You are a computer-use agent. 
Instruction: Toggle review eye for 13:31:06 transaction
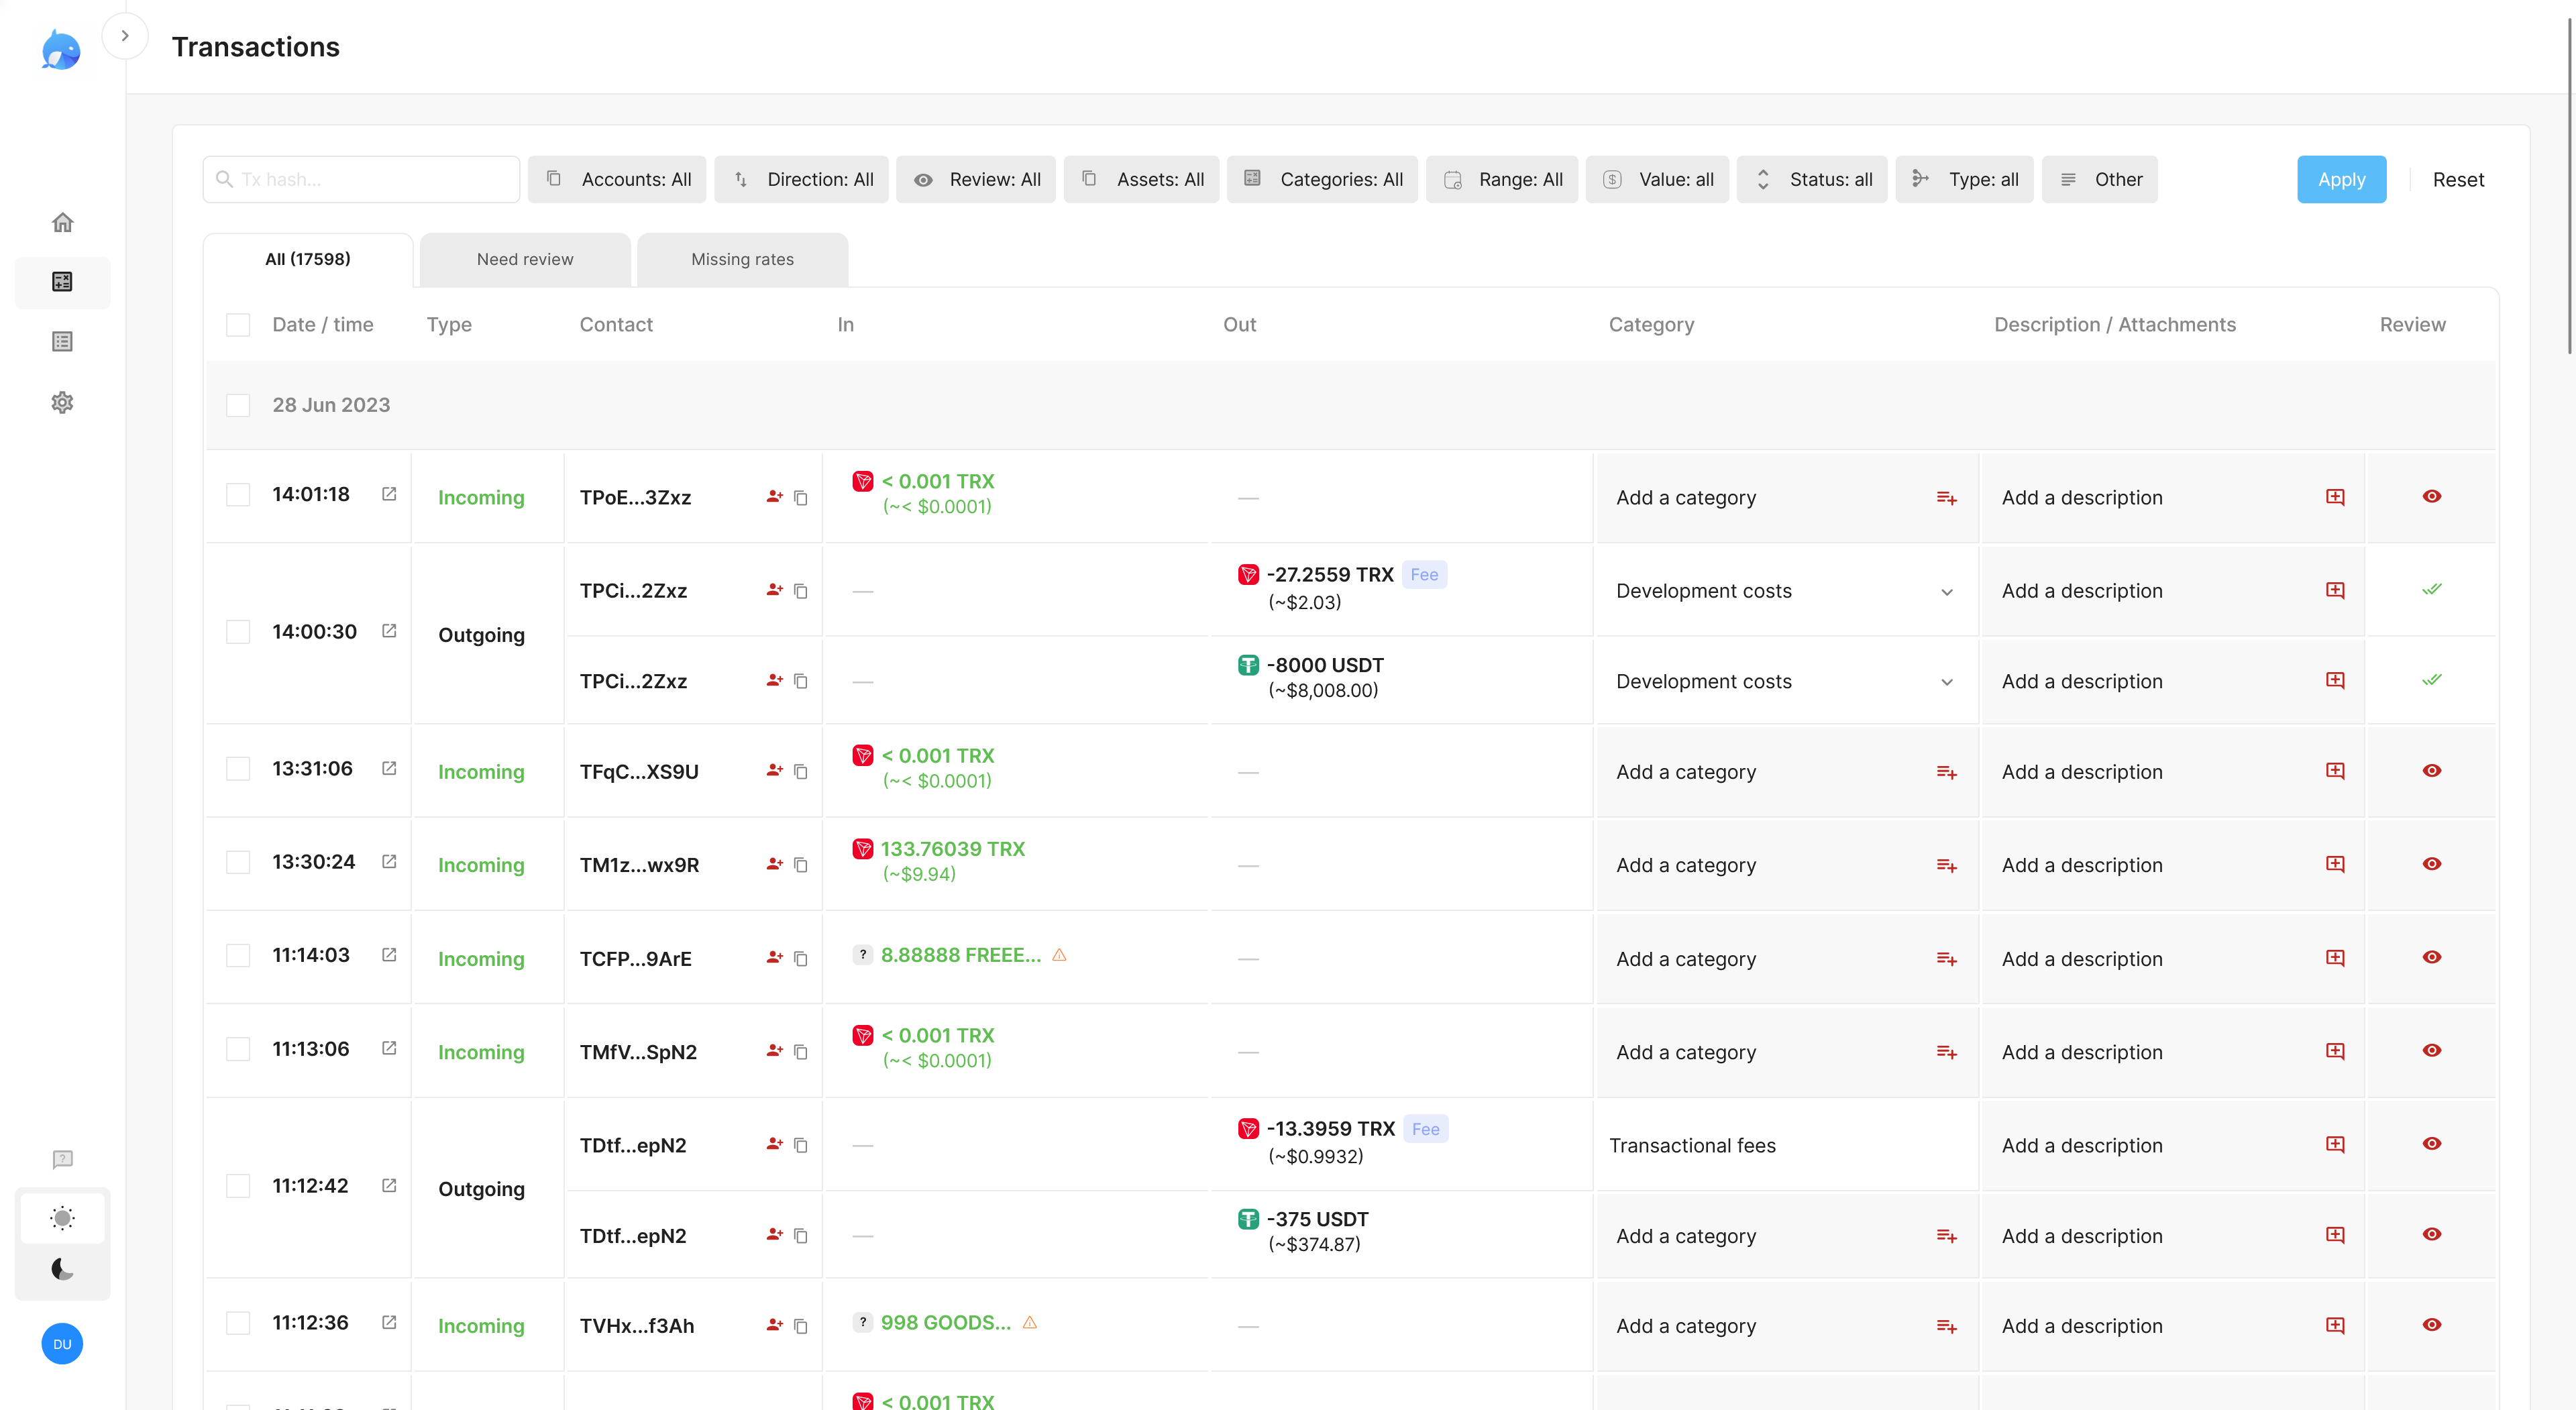(2432, 771)
